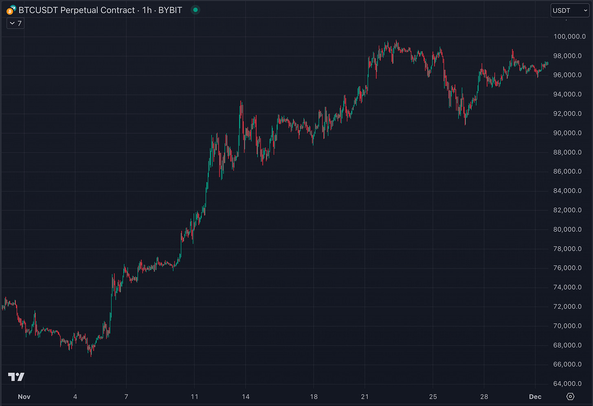Screen dimensions: 593x406
Task: Click the 74,000.0 price axis label
Action: (567, 287)
